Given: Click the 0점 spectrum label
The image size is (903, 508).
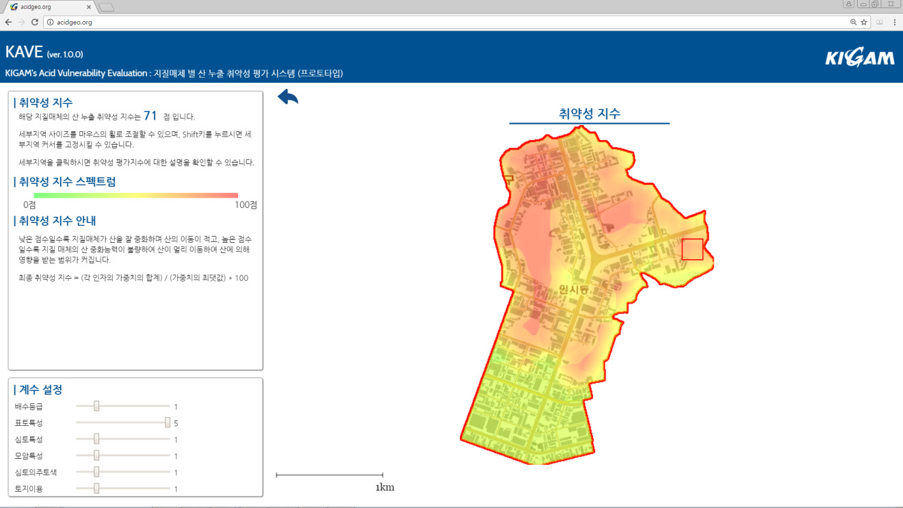Looking at the screenshot, I should tap(29, 204).
